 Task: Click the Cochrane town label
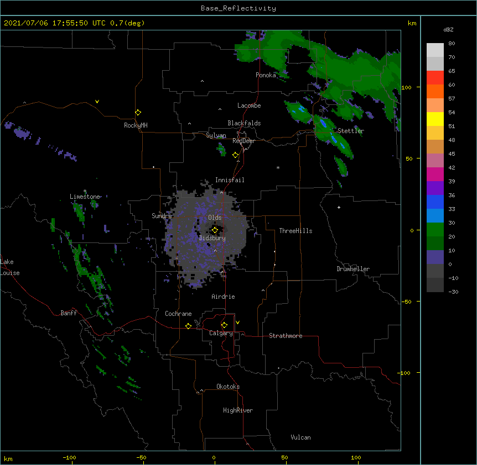pyautogui.click(x=178, y=314)
